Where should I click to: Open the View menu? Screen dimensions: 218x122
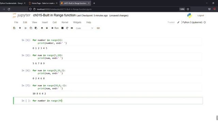pos(34,22)
